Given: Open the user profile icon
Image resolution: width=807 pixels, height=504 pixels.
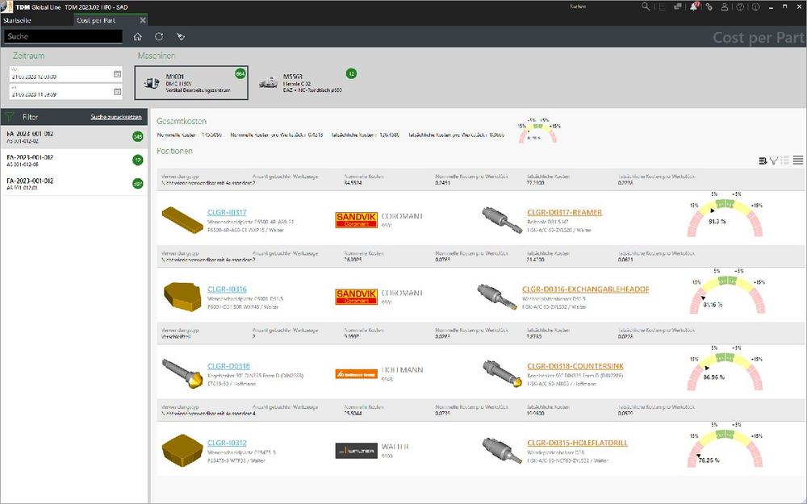Looking at the screenshot, I should point(725,6).
